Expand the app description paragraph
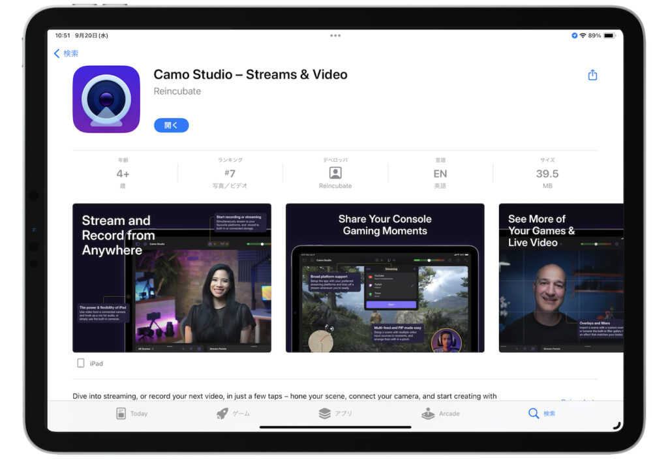Screen dimensions: 668x460 (284, 396)
